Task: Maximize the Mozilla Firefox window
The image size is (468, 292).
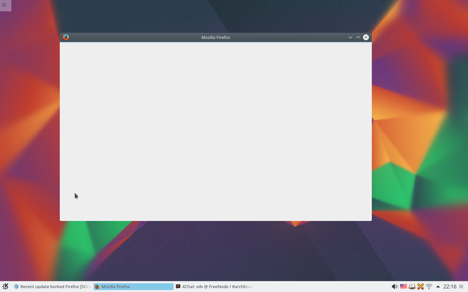Action: pyautogui.click(x=358, y=37)
